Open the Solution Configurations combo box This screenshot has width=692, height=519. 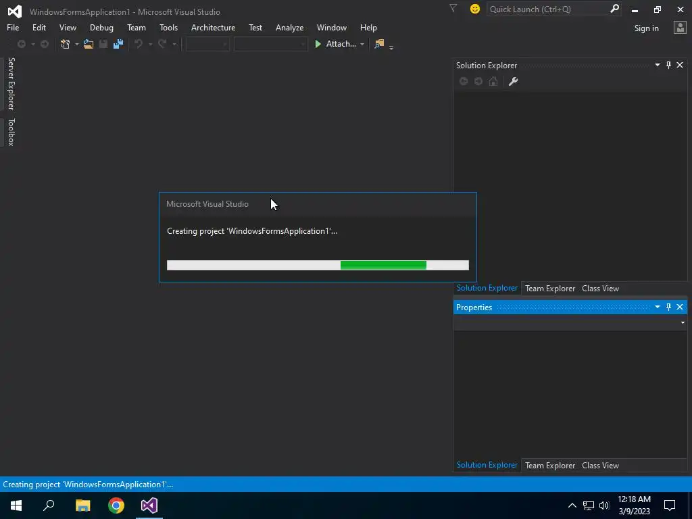[x=207, y=44]
